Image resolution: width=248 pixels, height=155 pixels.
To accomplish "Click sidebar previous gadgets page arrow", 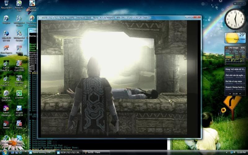I will click(x=241, y=4).
